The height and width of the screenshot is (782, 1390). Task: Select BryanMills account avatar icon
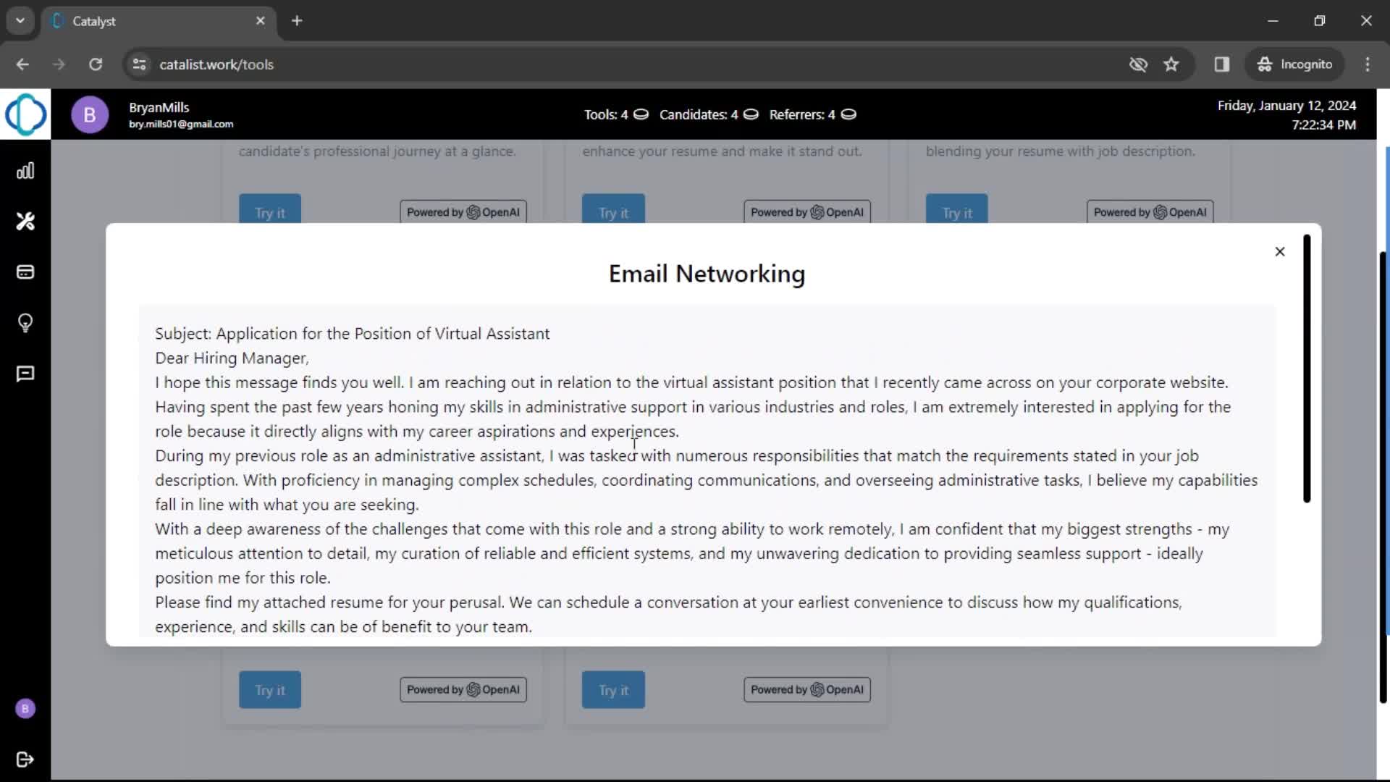89,114
